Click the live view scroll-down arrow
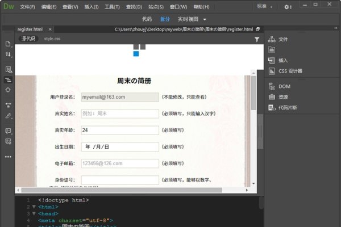The width and height of the screenshot is (341, 227). [253, 183]
